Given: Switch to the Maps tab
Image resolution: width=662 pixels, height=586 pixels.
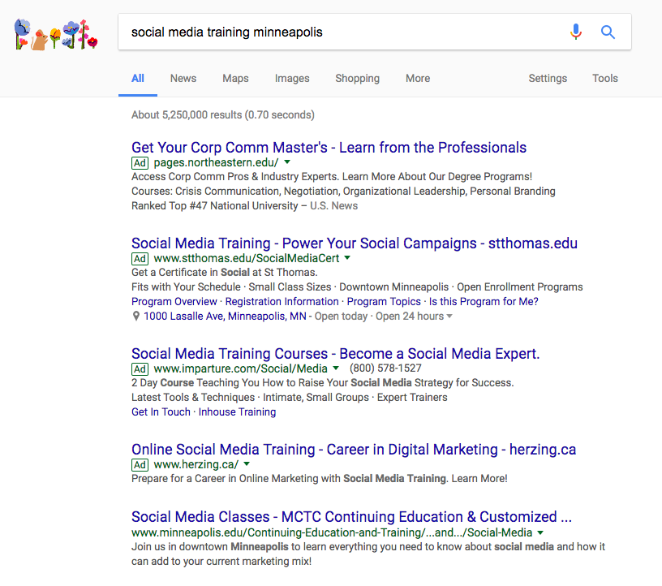Looking at the screenshot, I should click(x=235, y=78).
